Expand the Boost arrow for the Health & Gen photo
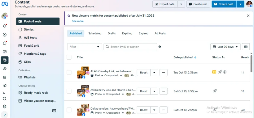Image resolution: width=254 pixels, height=118 pixels. click(x=154, y=91)
